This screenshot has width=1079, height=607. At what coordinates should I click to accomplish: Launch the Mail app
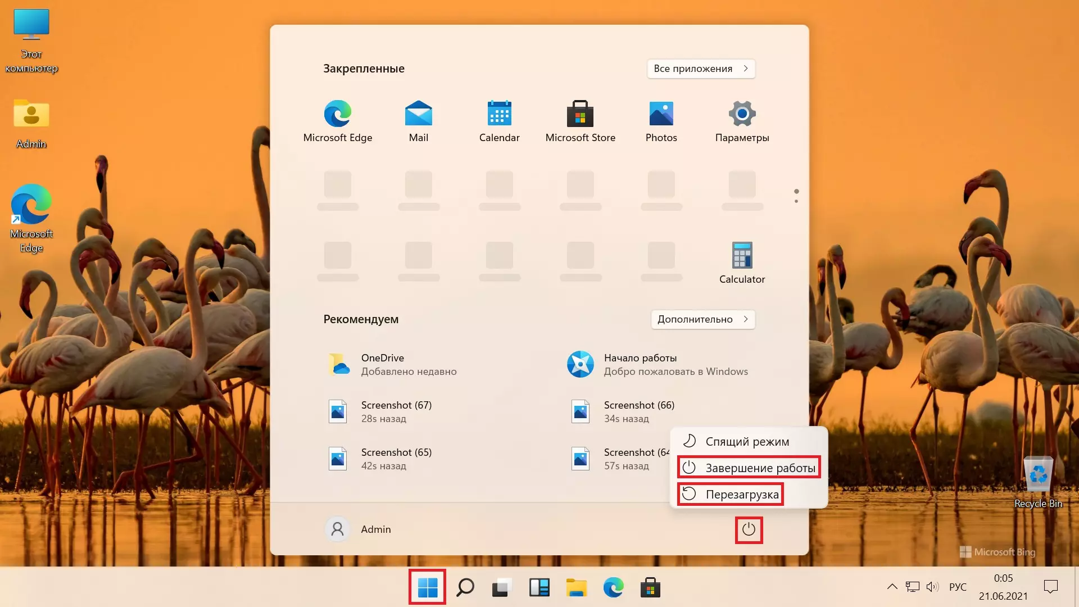pos(418,121)
